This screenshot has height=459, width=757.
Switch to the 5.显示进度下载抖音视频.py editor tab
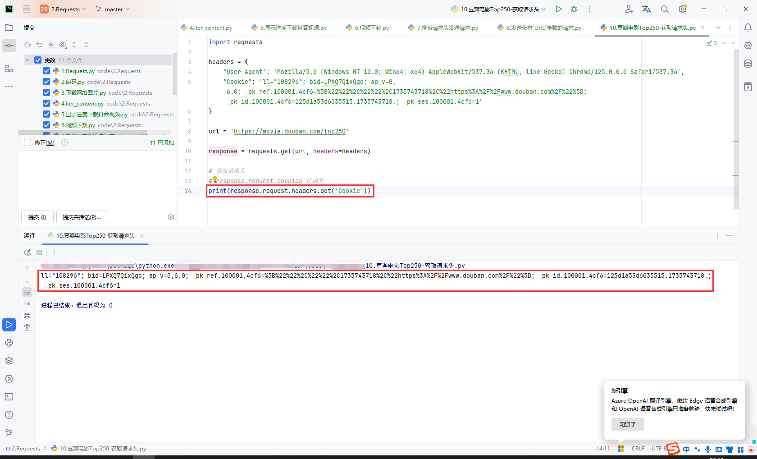(x=289, y=28)
